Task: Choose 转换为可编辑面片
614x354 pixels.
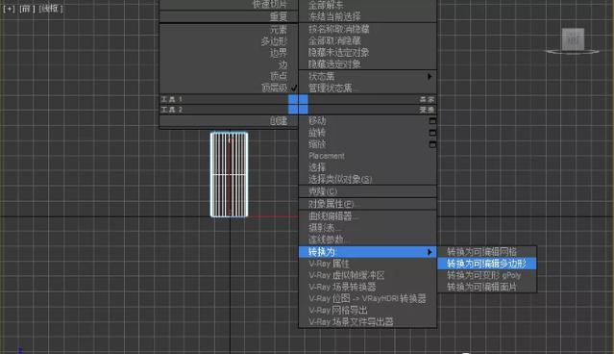Action: click(487, 287)
